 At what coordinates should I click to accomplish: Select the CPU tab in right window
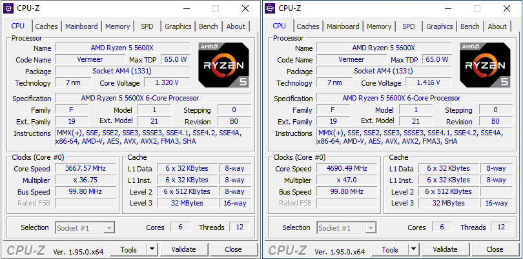click(x=279, y=26)
